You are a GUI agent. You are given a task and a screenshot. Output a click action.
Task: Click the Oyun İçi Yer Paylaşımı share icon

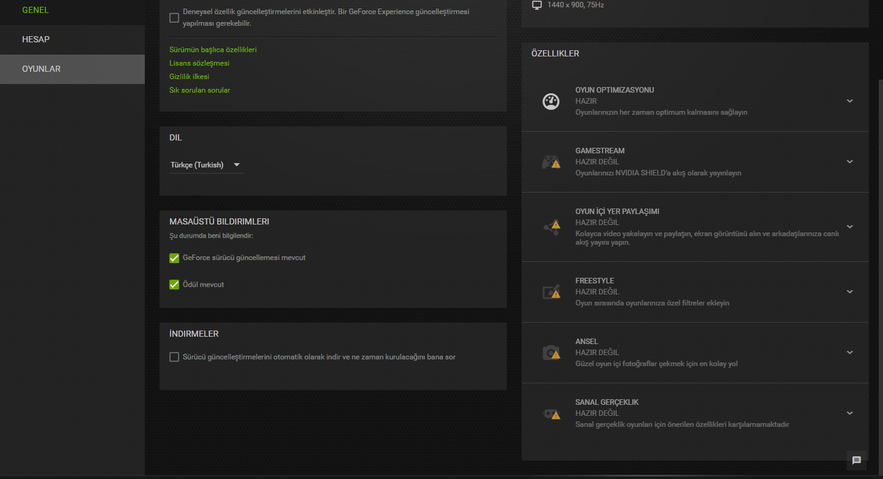pos(552,227)
